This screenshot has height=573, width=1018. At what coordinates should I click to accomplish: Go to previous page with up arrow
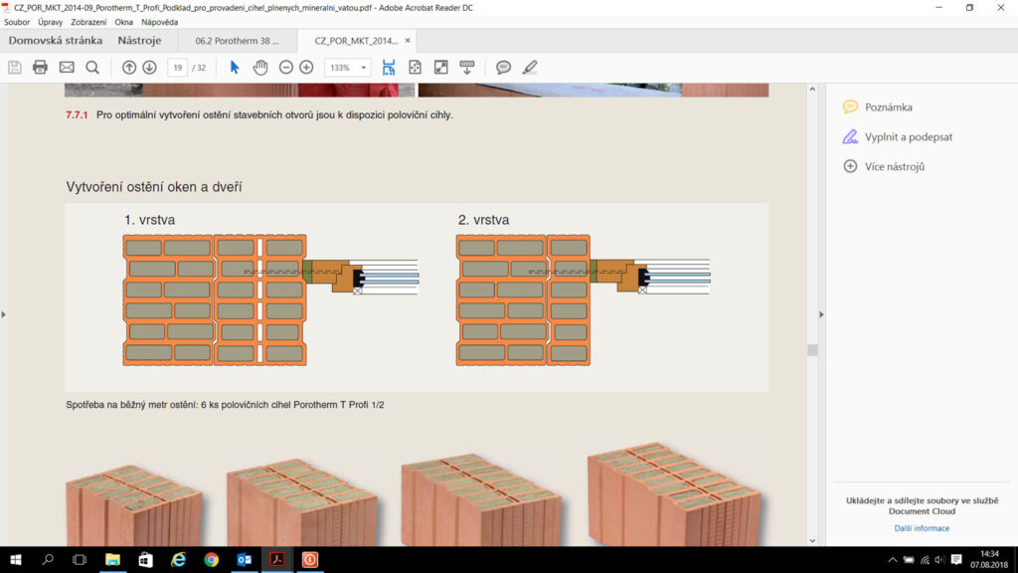point(129,68)
